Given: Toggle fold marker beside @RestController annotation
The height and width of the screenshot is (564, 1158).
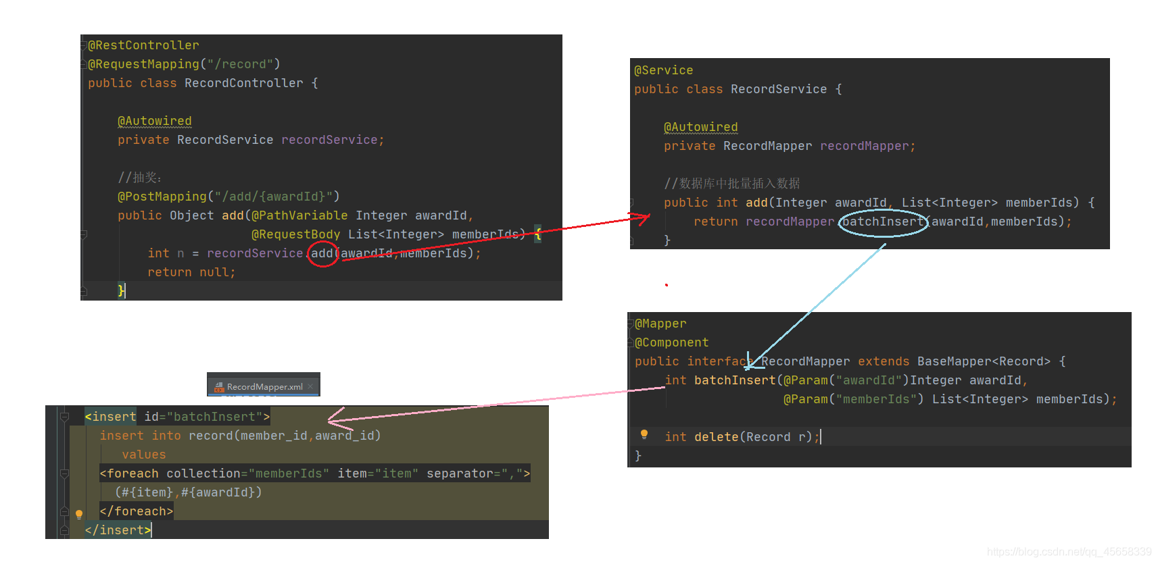Looking at the screenshot, I should [84, 45].
